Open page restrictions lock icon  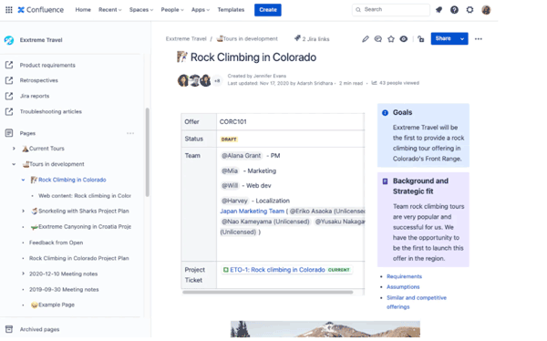click(x=420, y=38)
